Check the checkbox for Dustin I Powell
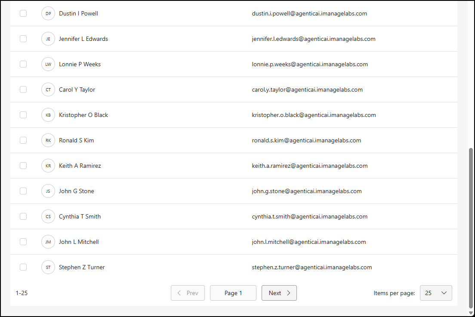The width and height of the screenshot is (475, 317). 23,13
